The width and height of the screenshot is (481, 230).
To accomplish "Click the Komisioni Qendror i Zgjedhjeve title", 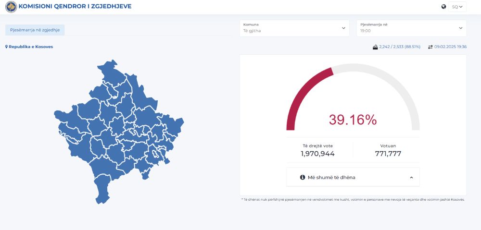I will pos(75,7).
